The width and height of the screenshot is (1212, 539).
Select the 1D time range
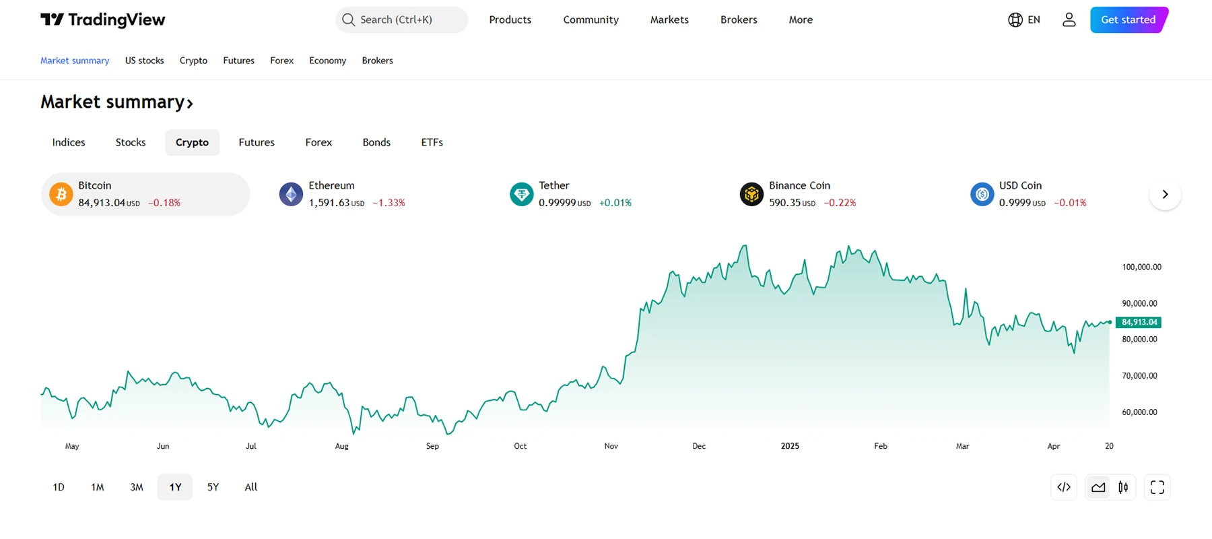[x=59, y=487]
